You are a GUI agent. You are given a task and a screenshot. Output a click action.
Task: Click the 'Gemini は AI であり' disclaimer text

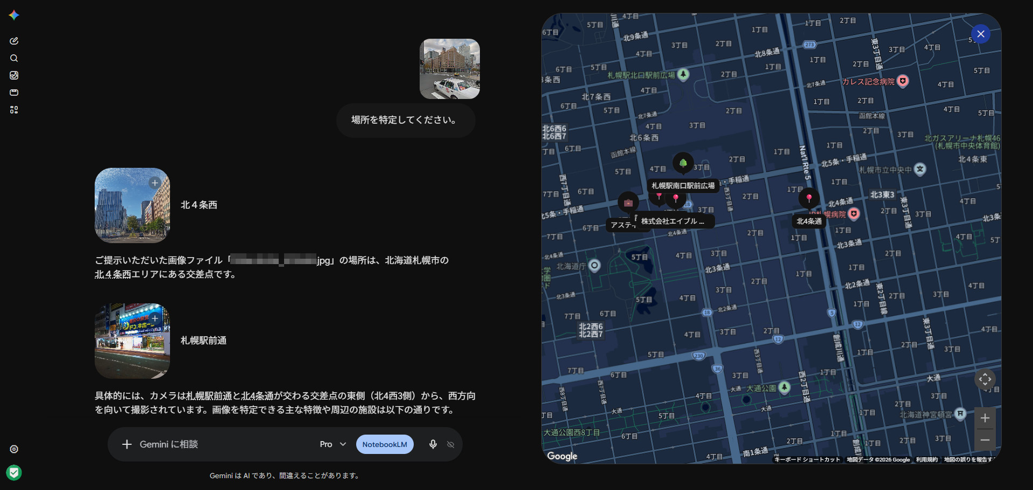(x=285, y=476)
